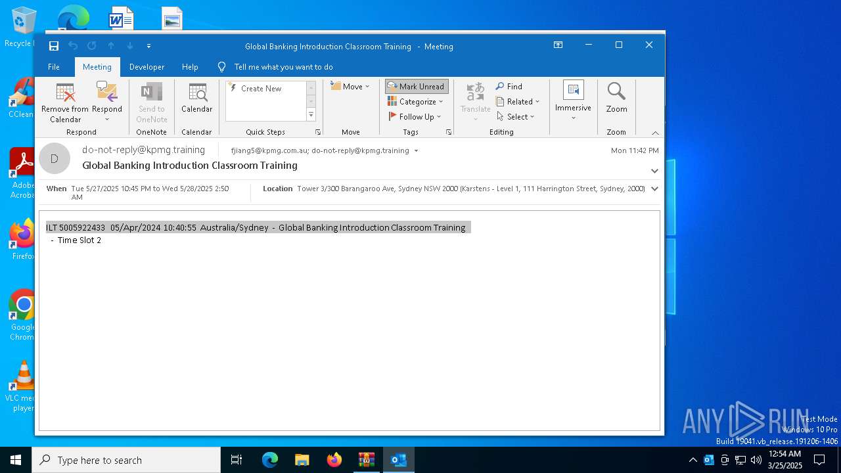
Task: Open Windows Start menu
Action: 16,460
